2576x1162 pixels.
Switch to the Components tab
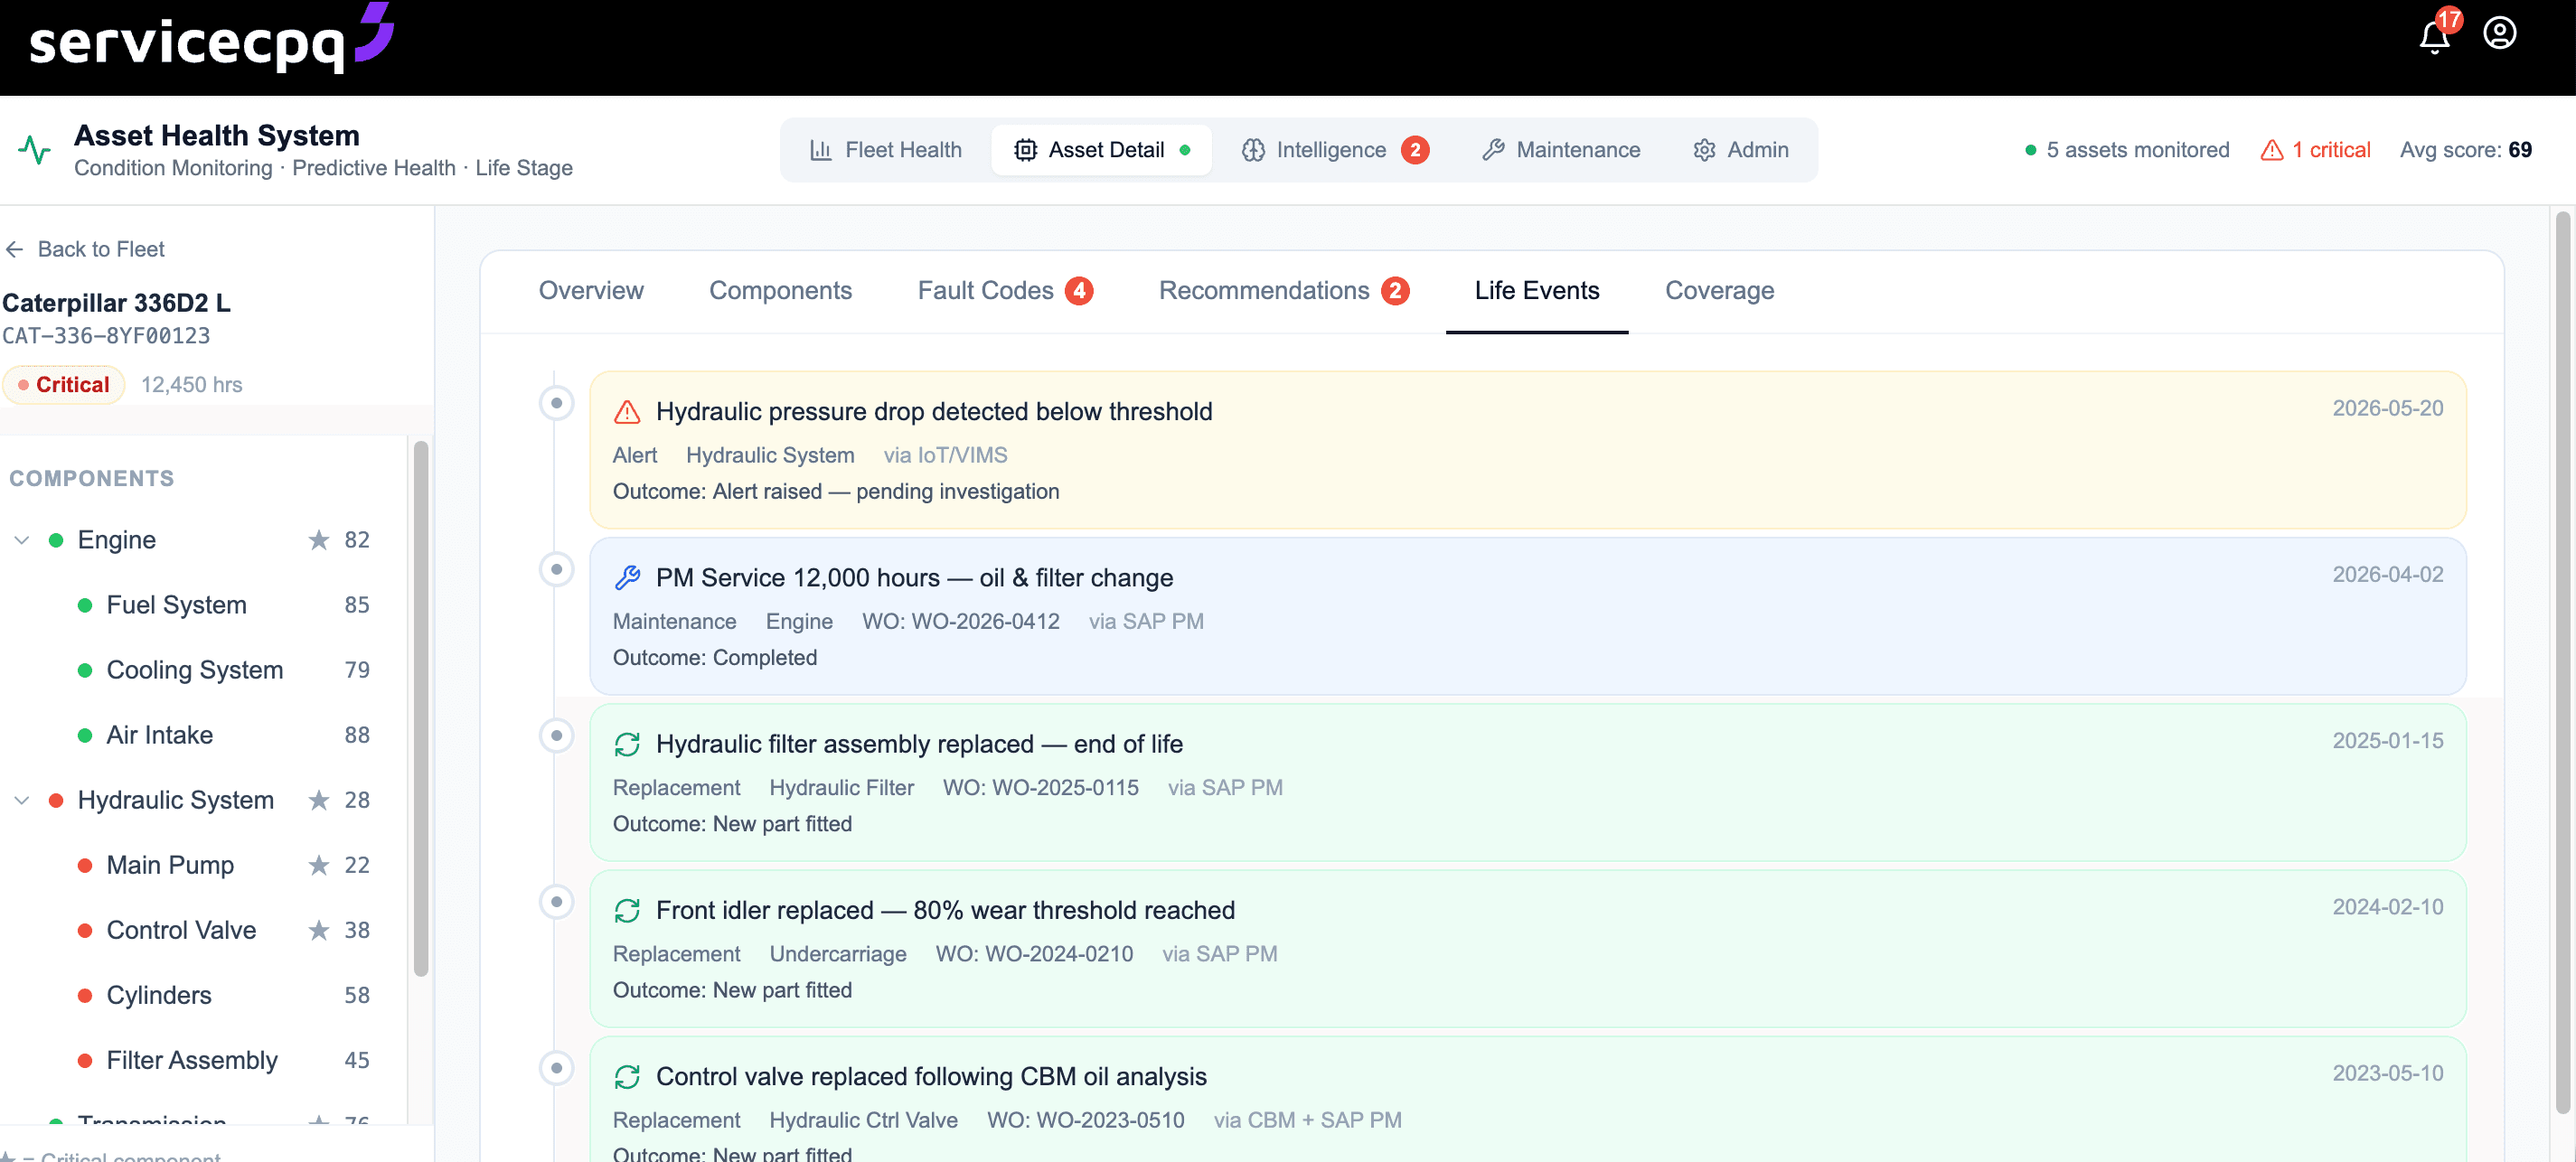[780, 291]
